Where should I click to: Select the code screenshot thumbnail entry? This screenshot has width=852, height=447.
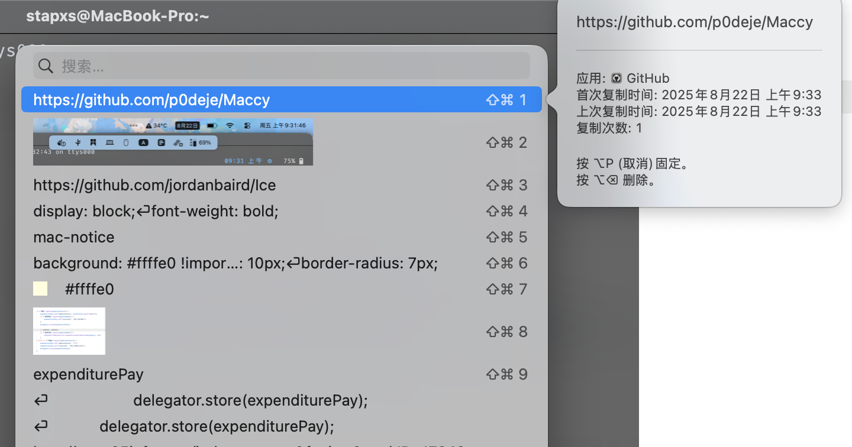pos(69,331)
